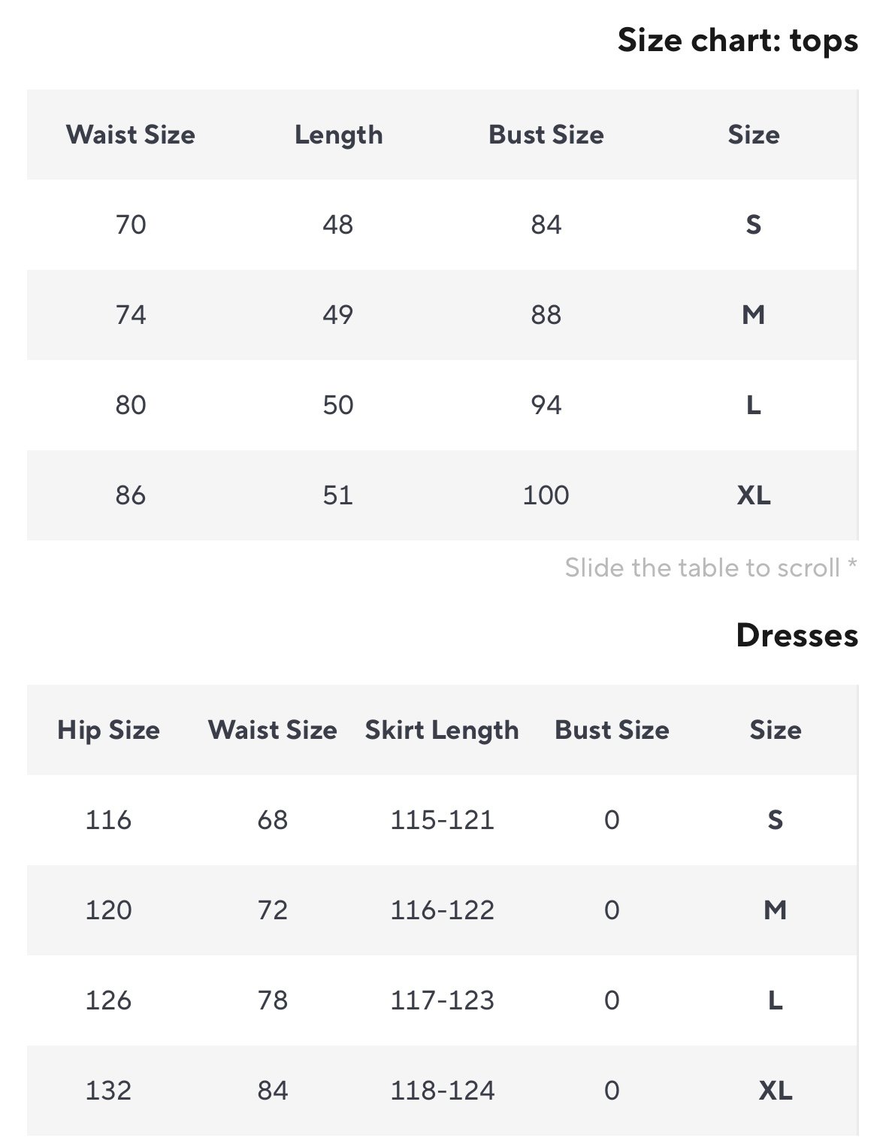Click the "Dresses" section heading
The height and width of the screenshot is (1141, 886).
coord(797,635)
